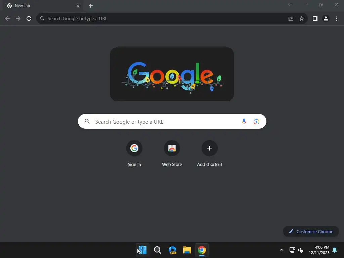This screenshot has width=344, height=258.
Task: Bookmark this tab with the star icon
Action: [302, 19]
